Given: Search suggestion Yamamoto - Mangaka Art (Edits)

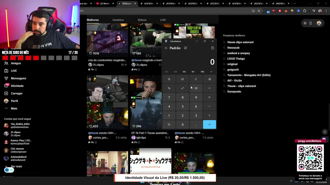Looking at the screenshot, I should coord(249,75).
